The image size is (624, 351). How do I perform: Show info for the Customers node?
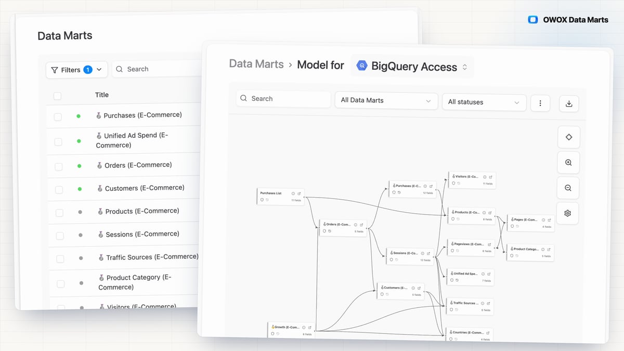(x=413, y=288)
